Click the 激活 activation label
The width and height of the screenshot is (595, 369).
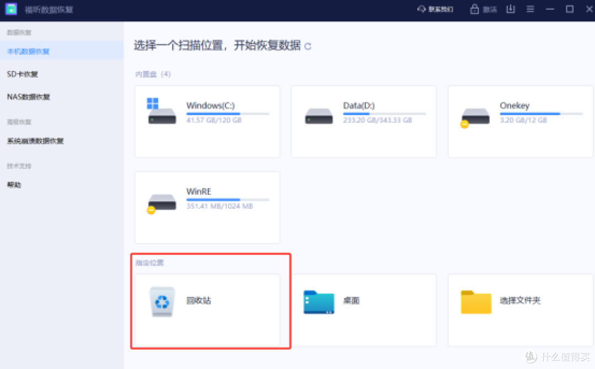click(490, 9)
